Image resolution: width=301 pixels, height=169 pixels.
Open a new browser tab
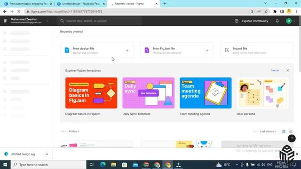pos(165,4)
